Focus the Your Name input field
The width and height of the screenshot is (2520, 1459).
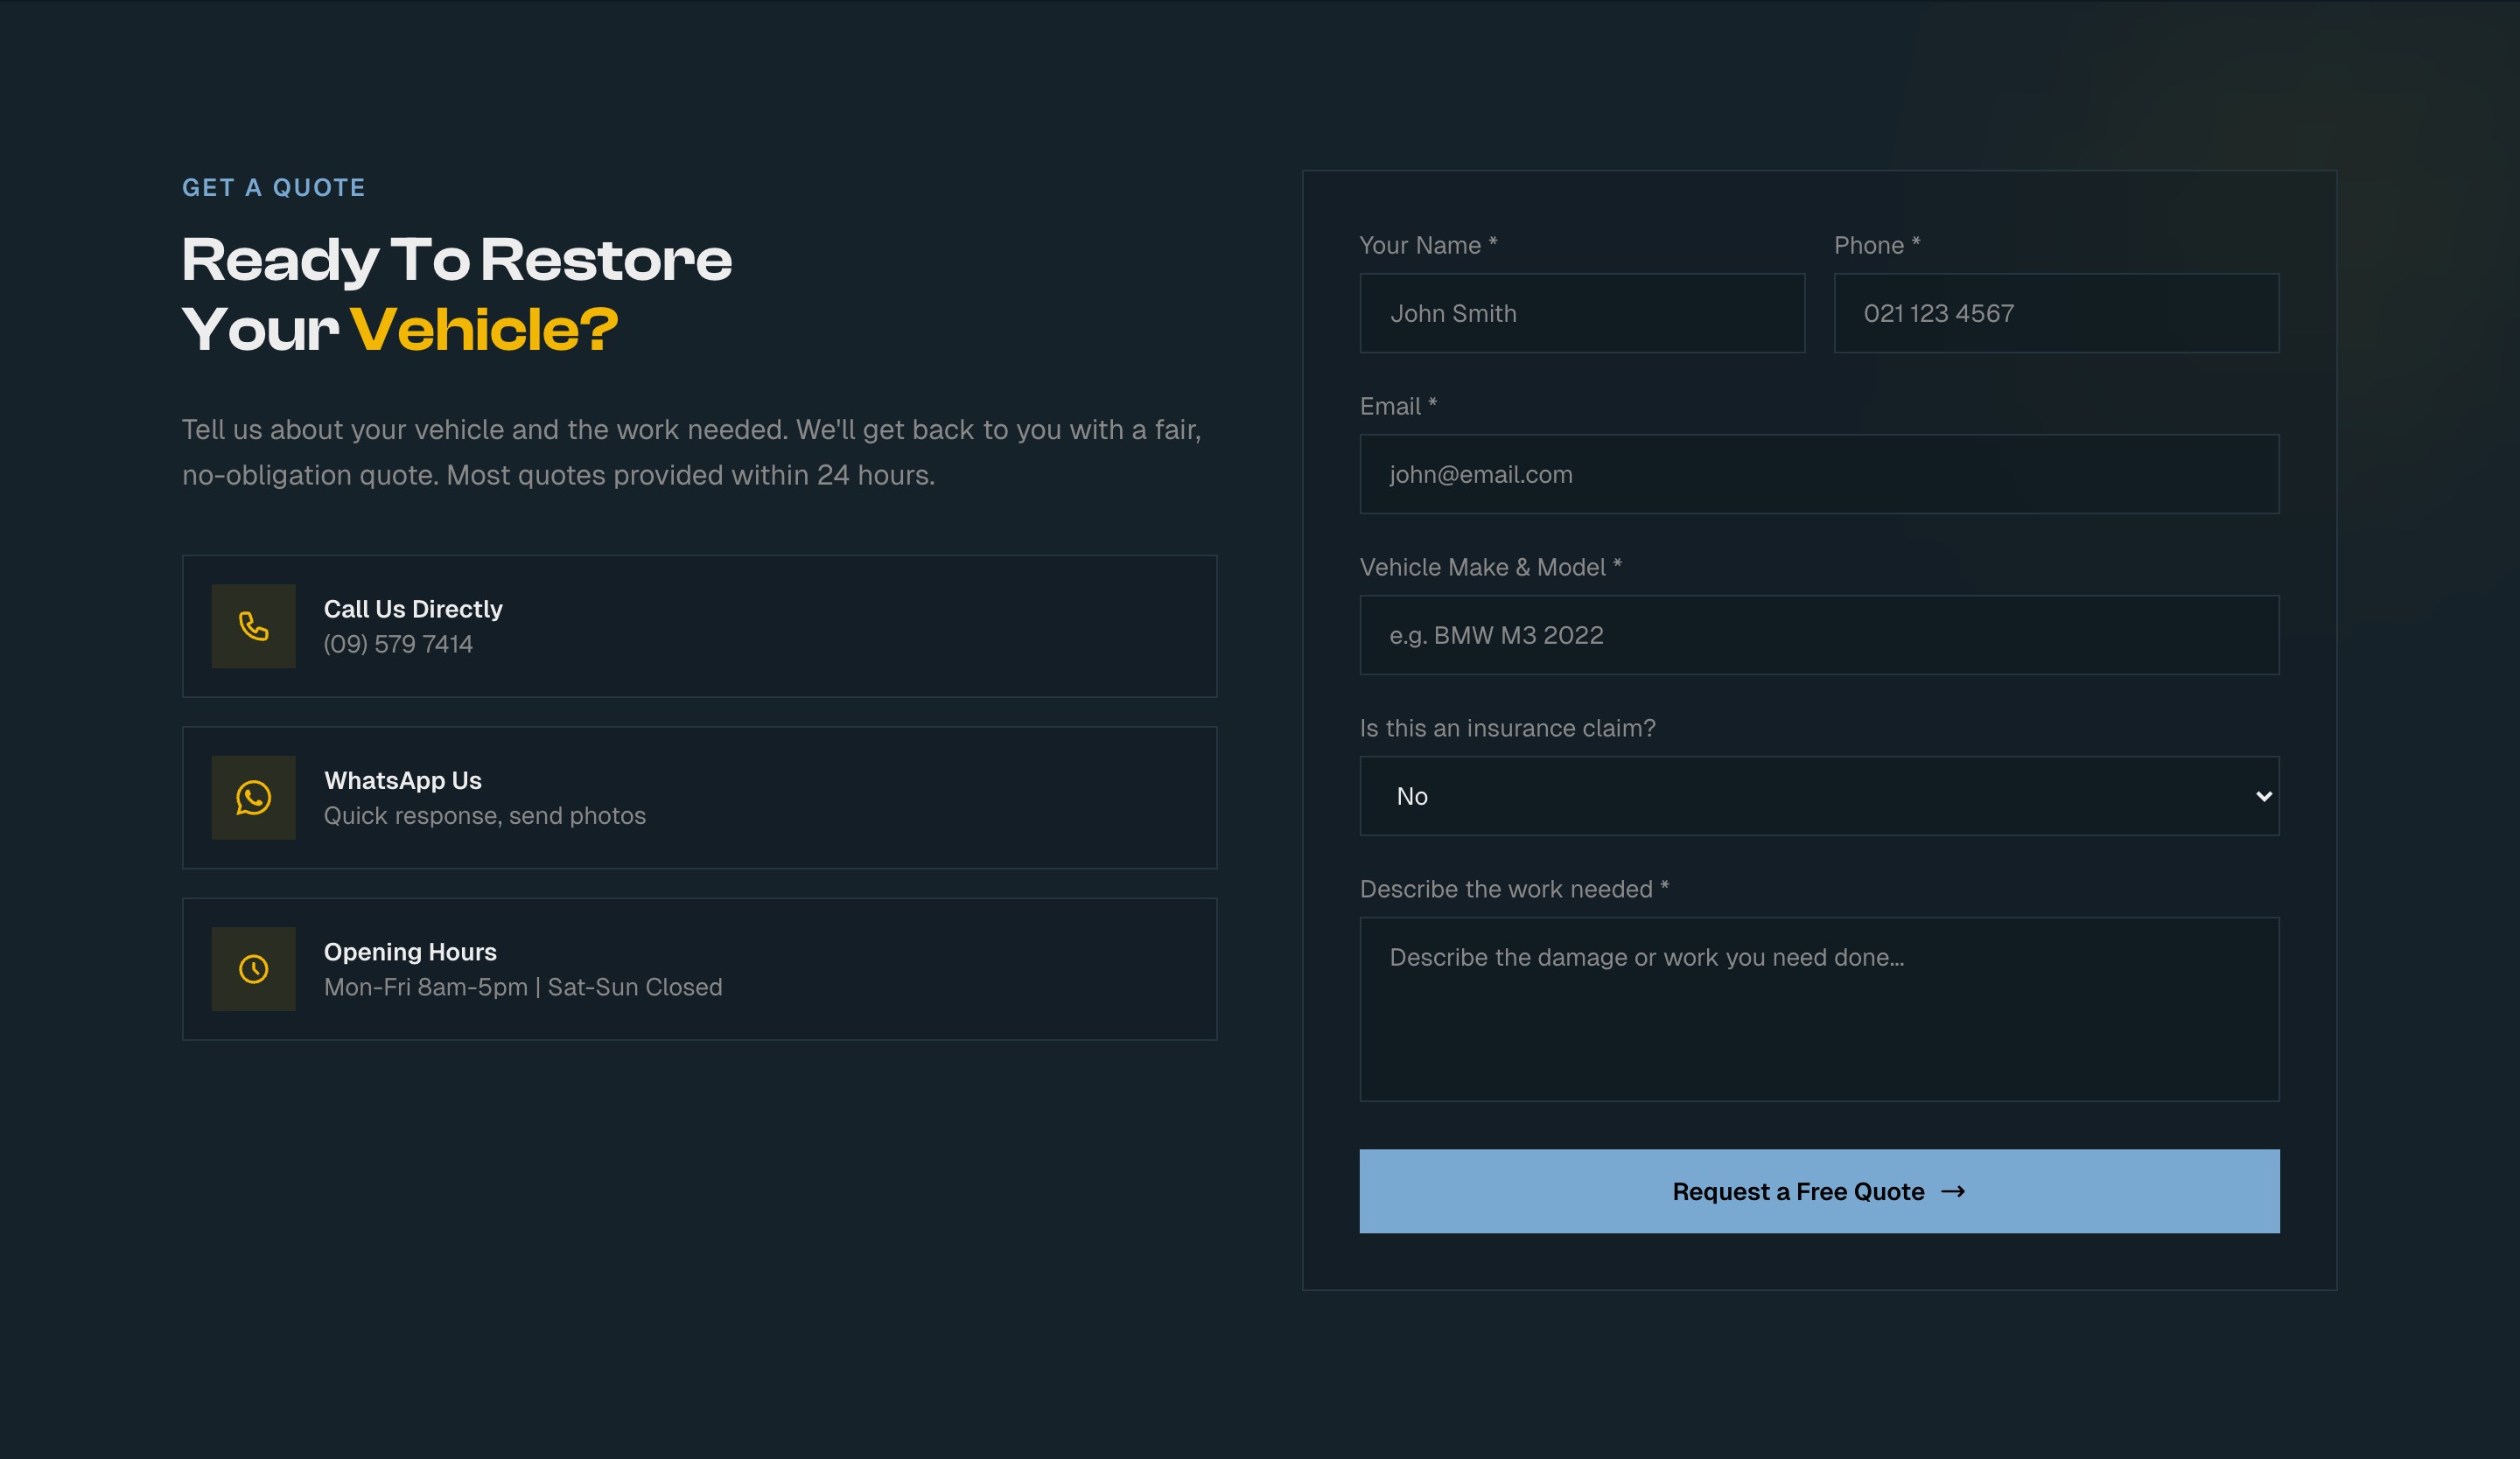(1582, 314)
